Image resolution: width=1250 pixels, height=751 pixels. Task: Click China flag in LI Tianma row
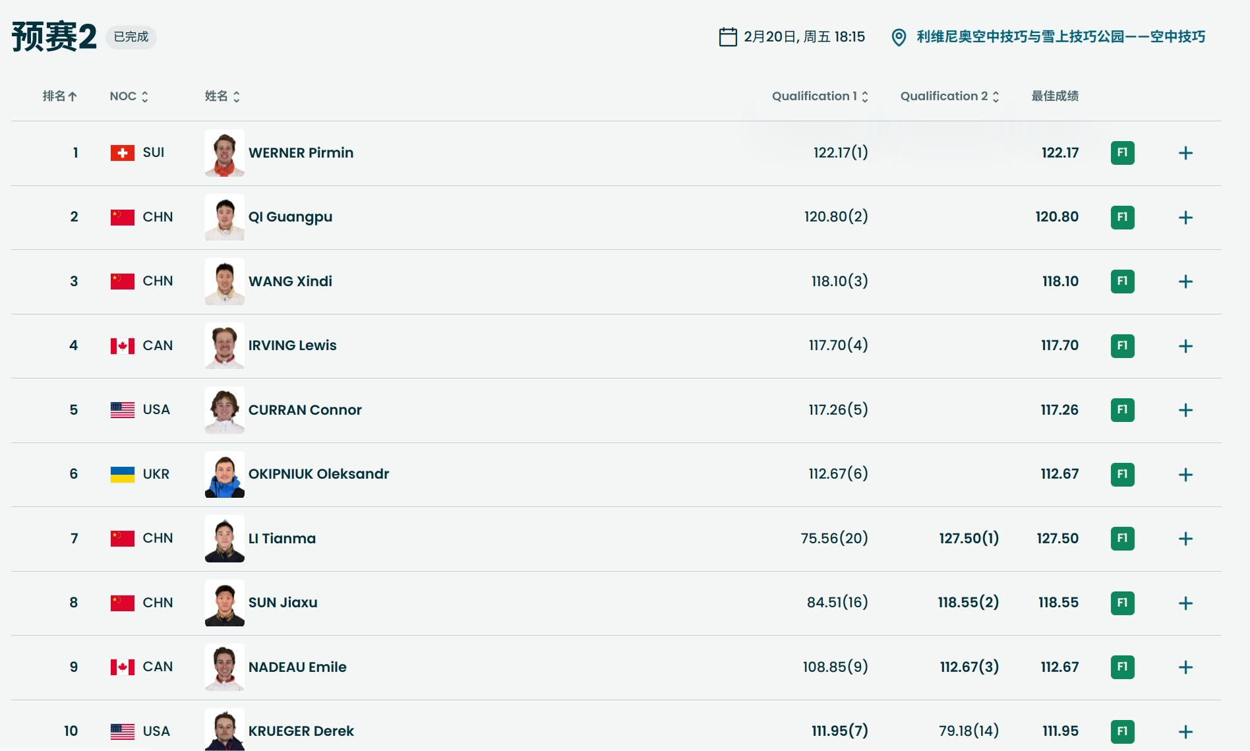pos(123,539)
